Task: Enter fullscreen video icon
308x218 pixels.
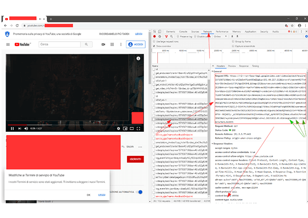Action: point(138,128)
